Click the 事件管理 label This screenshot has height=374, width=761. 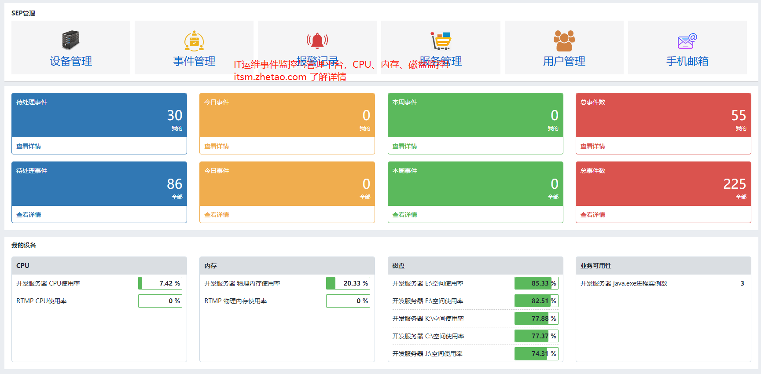(194, 61)
